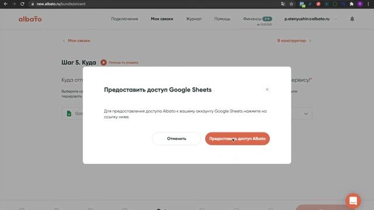Open the Мои связки menu item

162,19
